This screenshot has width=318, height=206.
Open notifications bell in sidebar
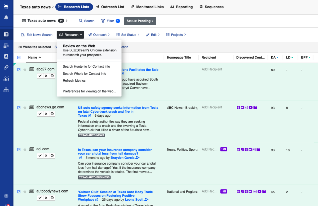tap(6, 17)
